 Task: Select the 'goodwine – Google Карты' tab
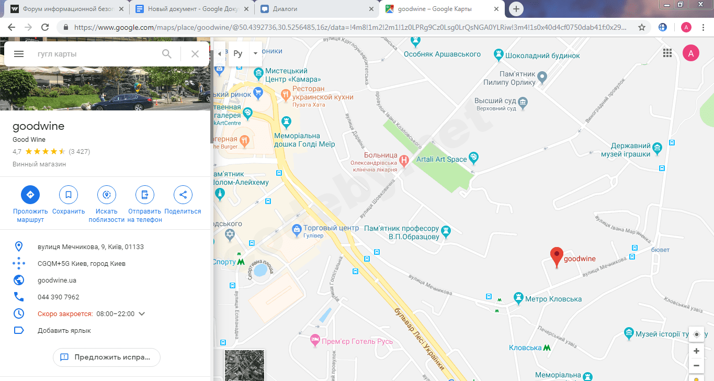click(441, 9)
